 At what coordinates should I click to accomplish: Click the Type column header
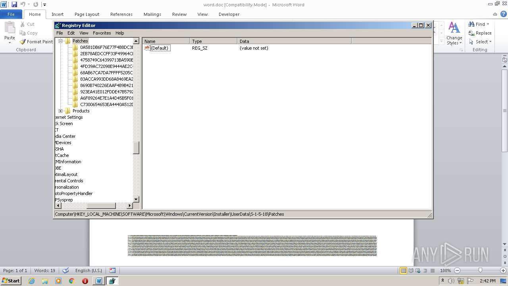pos(214,41)
